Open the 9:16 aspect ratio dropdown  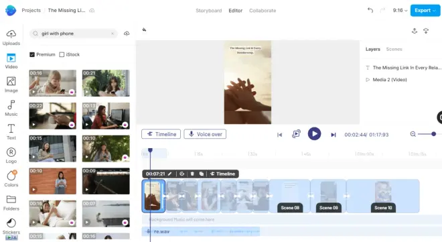[400, 11]
